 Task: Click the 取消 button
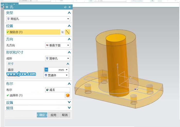[65, 115]
